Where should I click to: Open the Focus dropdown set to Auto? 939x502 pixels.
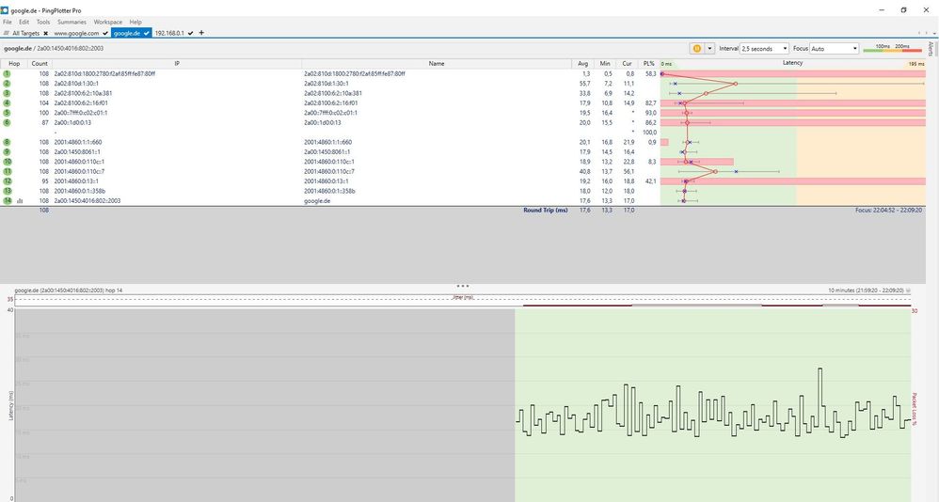[x=835, y=49]
